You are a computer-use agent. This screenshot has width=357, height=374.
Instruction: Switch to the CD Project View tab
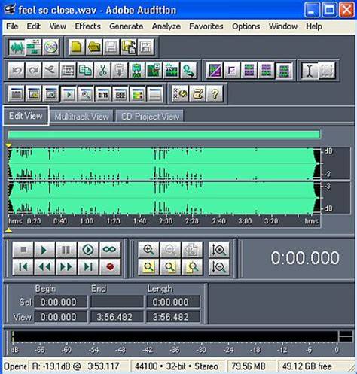click(x=150, y=117)
